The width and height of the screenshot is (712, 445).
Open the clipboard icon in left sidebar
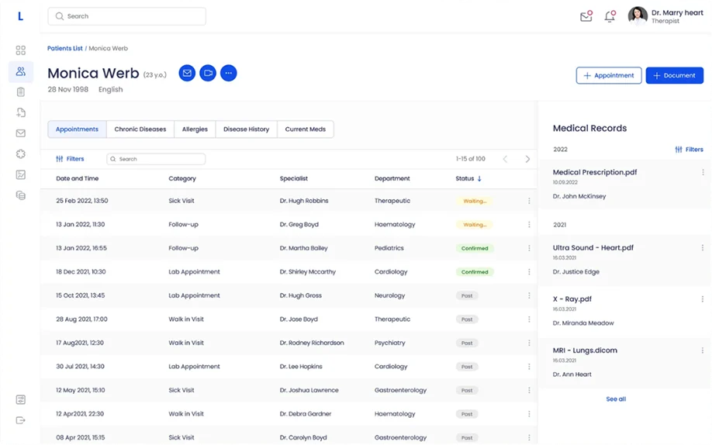click(x=21, y=92)
